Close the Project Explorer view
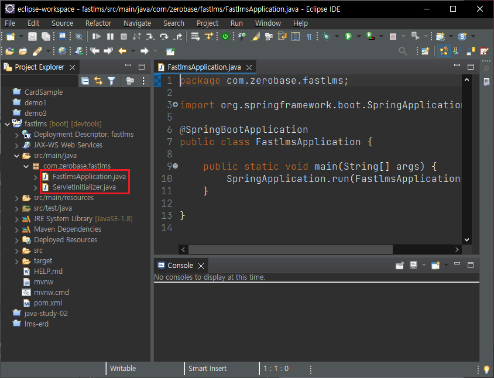This screenshot has height=378, width=494. pos(72,67)
